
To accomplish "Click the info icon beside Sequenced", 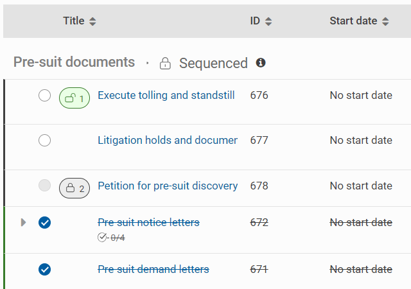I will pyautogui.click(x=261, y=63).
